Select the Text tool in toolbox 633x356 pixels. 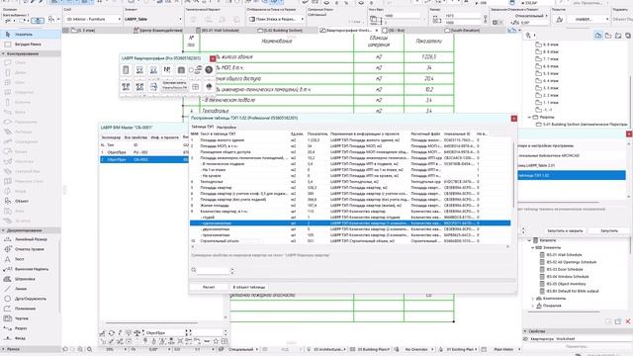(x=31, y=259)
